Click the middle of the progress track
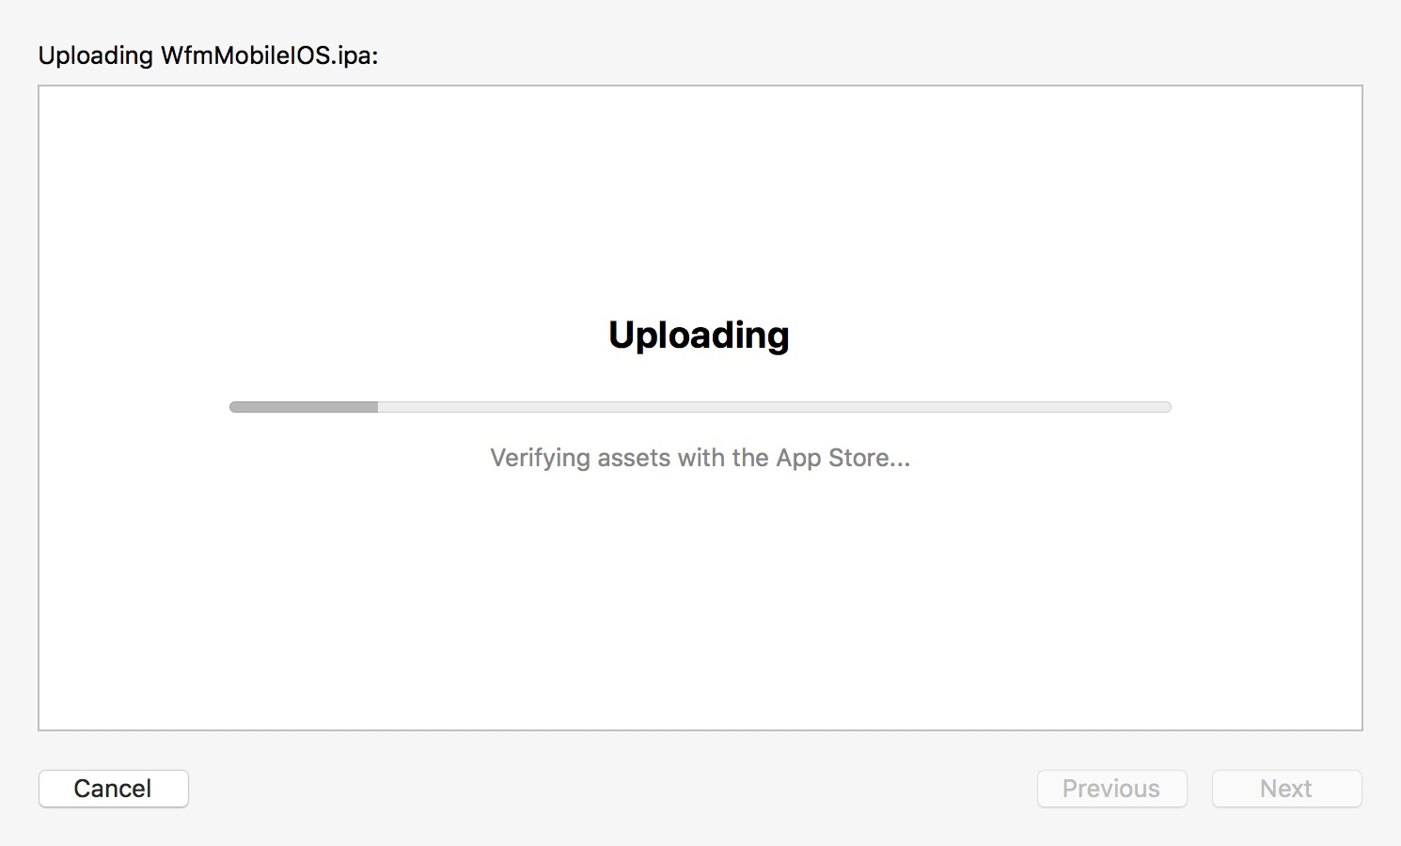 (700, 407)
